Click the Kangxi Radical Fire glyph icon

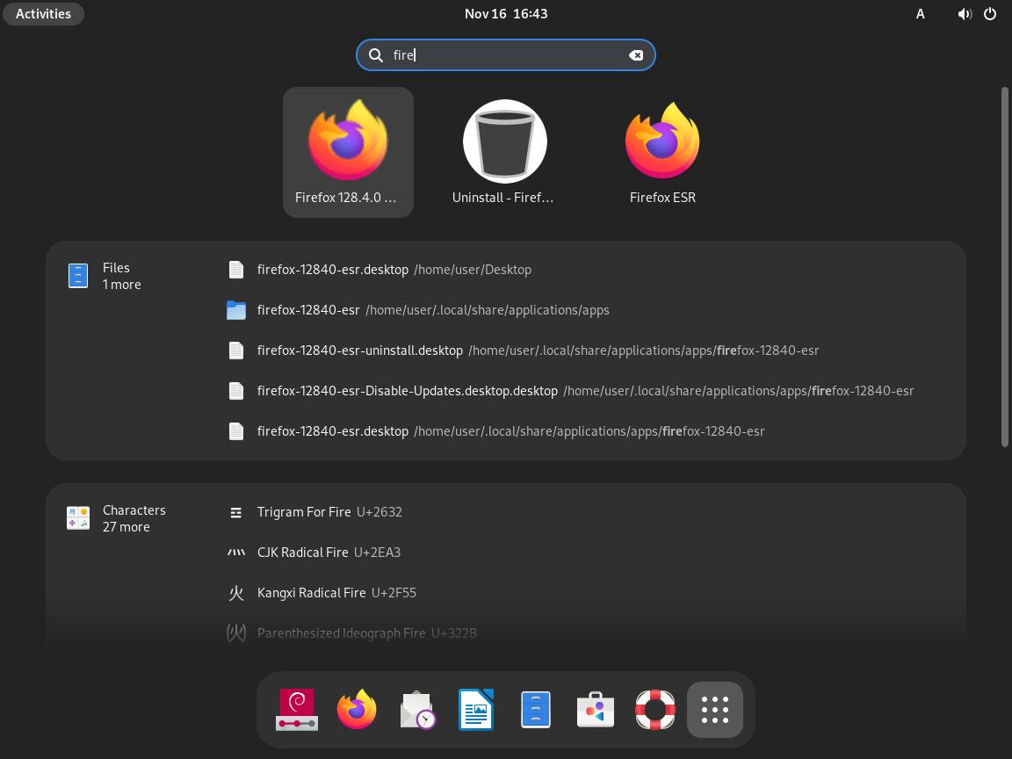[x=236, y=593]
